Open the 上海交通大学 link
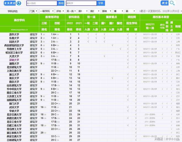The image size is (182, 142). (x=14, y=71)
